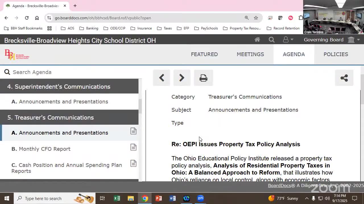Focus the Search Agenda field
The height and width of the screenshot is (204, 364).
pyautogui.click(x=71, y=72)
